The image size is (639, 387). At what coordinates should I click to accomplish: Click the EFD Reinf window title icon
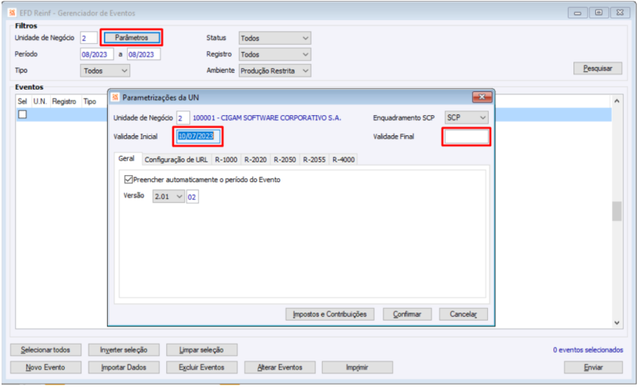coord(12,13)
